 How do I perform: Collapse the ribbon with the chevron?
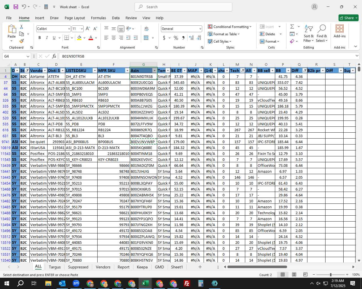click(x=355, y=47)
